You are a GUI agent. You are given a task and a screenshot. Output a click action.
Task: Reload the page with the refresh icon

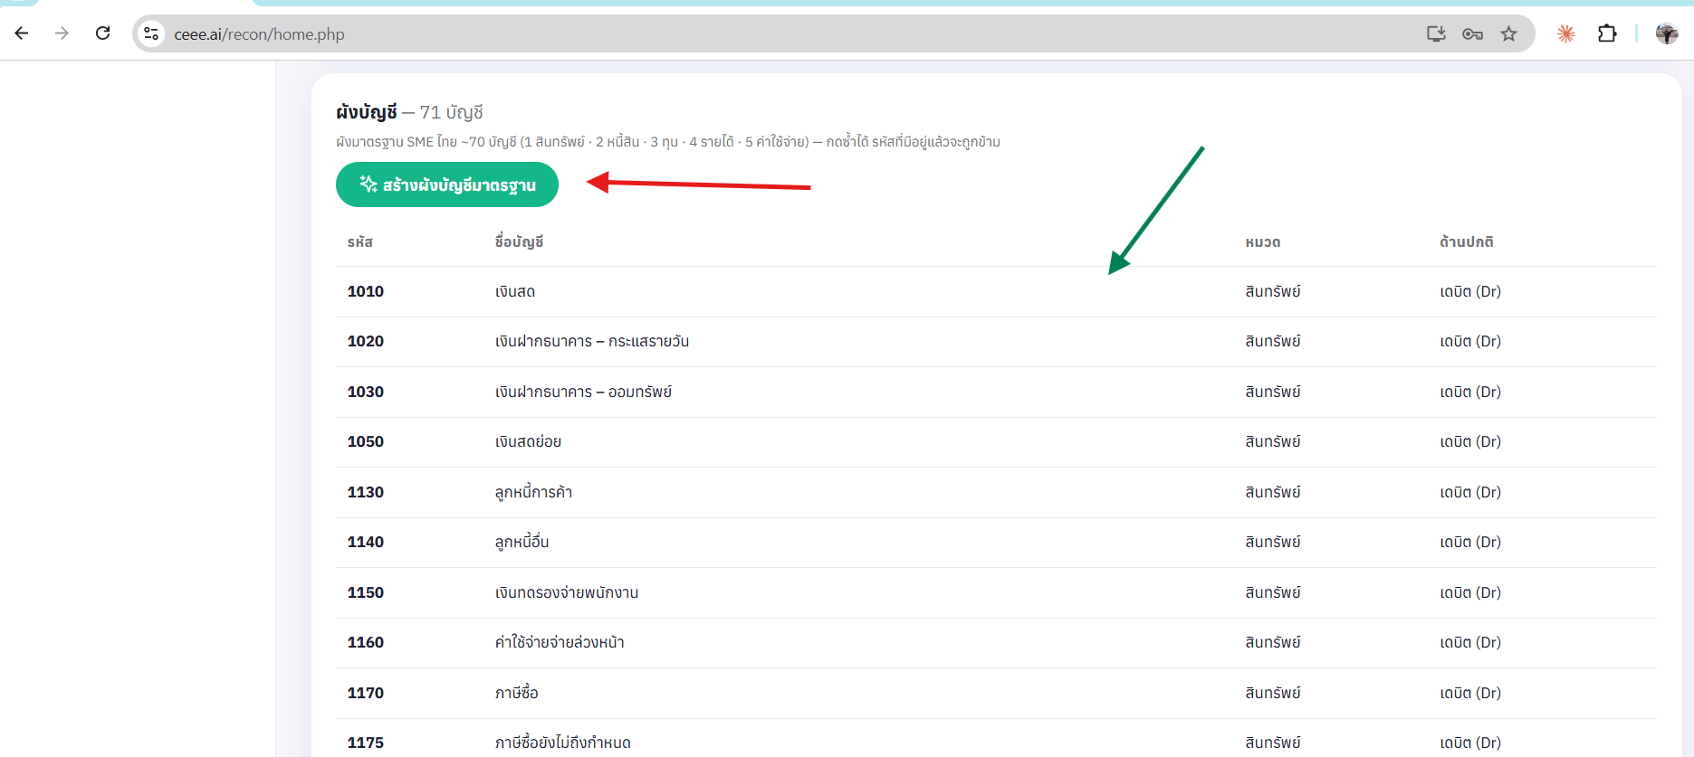102,33
